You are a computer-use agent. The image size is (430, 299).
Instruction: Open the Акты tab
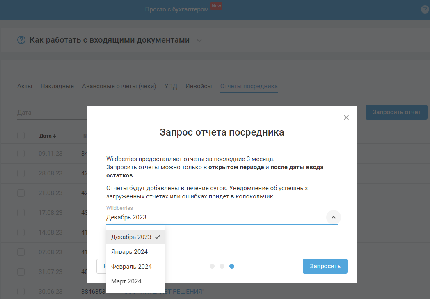25,86
